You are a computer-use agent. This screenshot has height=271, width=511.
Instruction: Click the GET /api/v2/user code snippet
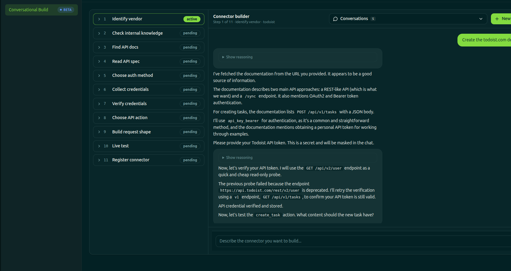click(x=324, y=168)
